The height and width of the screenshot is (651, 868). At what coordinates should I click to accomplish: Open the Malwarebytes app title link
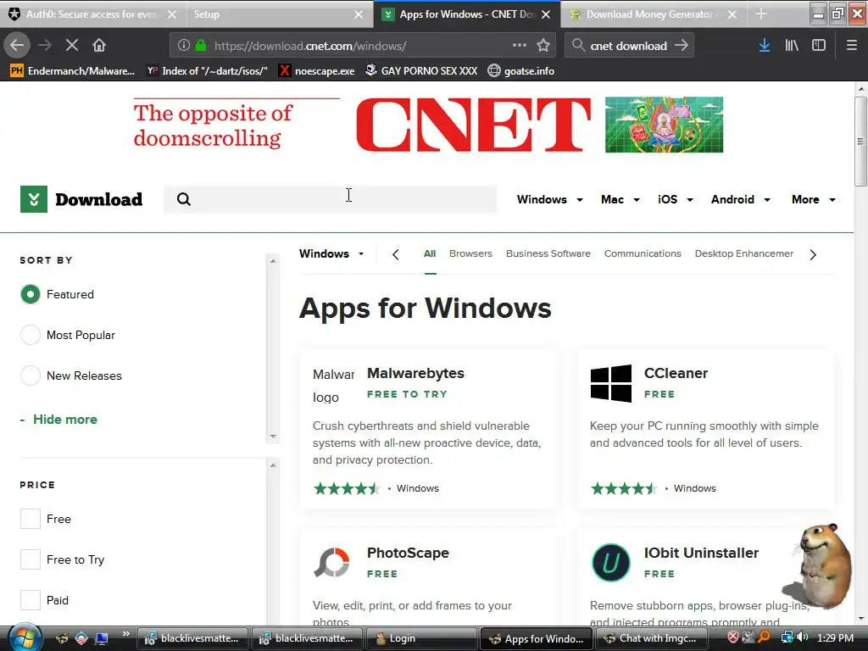tap(415, 373)
